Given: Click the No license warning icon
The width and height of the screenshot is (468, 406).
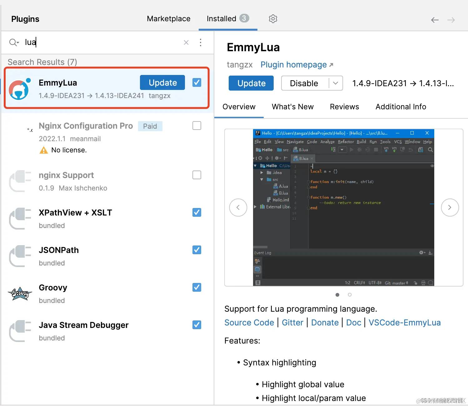Looking at the screenshot, I should click(x=44, y=150).
